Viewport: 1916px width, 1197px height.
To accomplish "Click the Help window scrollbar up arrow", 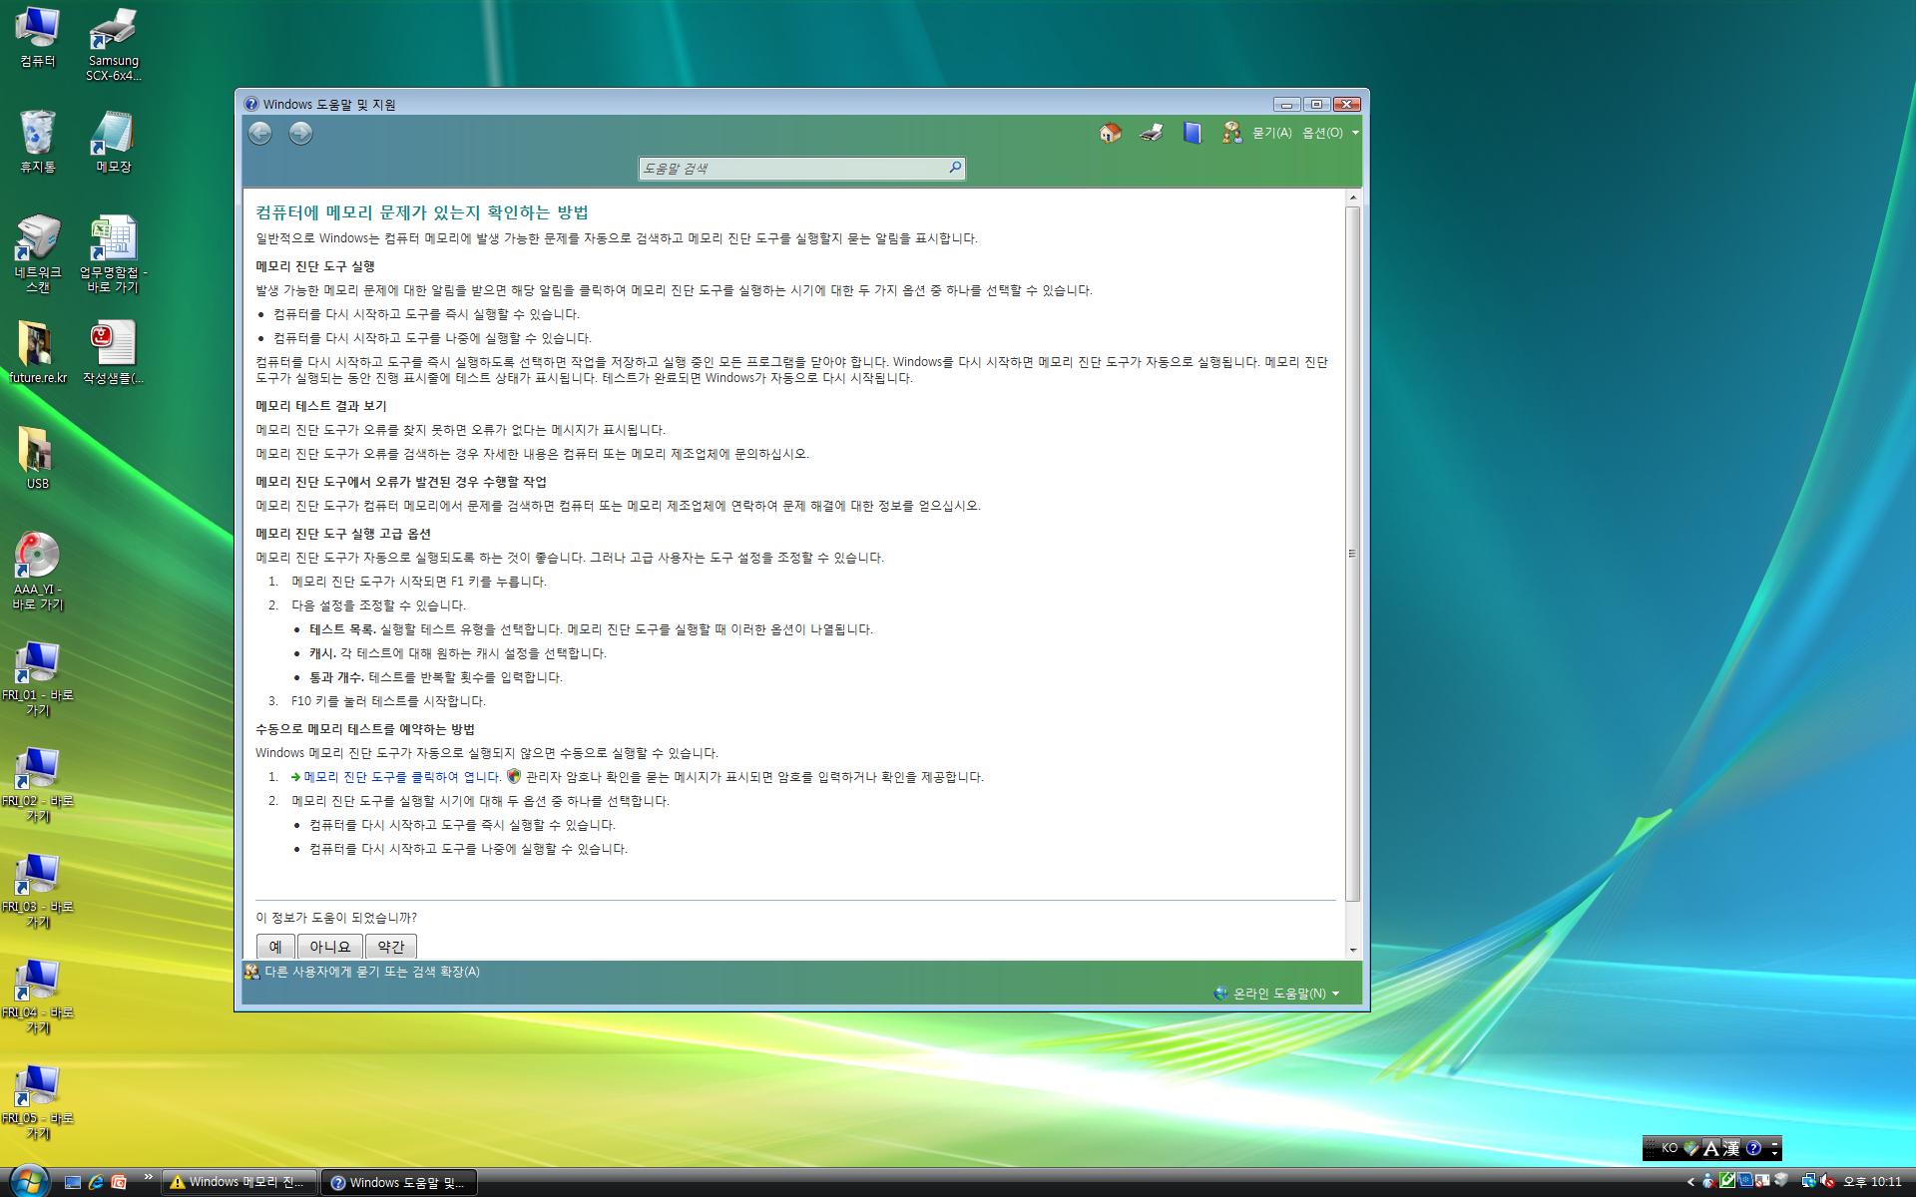I will [1353, 198].
